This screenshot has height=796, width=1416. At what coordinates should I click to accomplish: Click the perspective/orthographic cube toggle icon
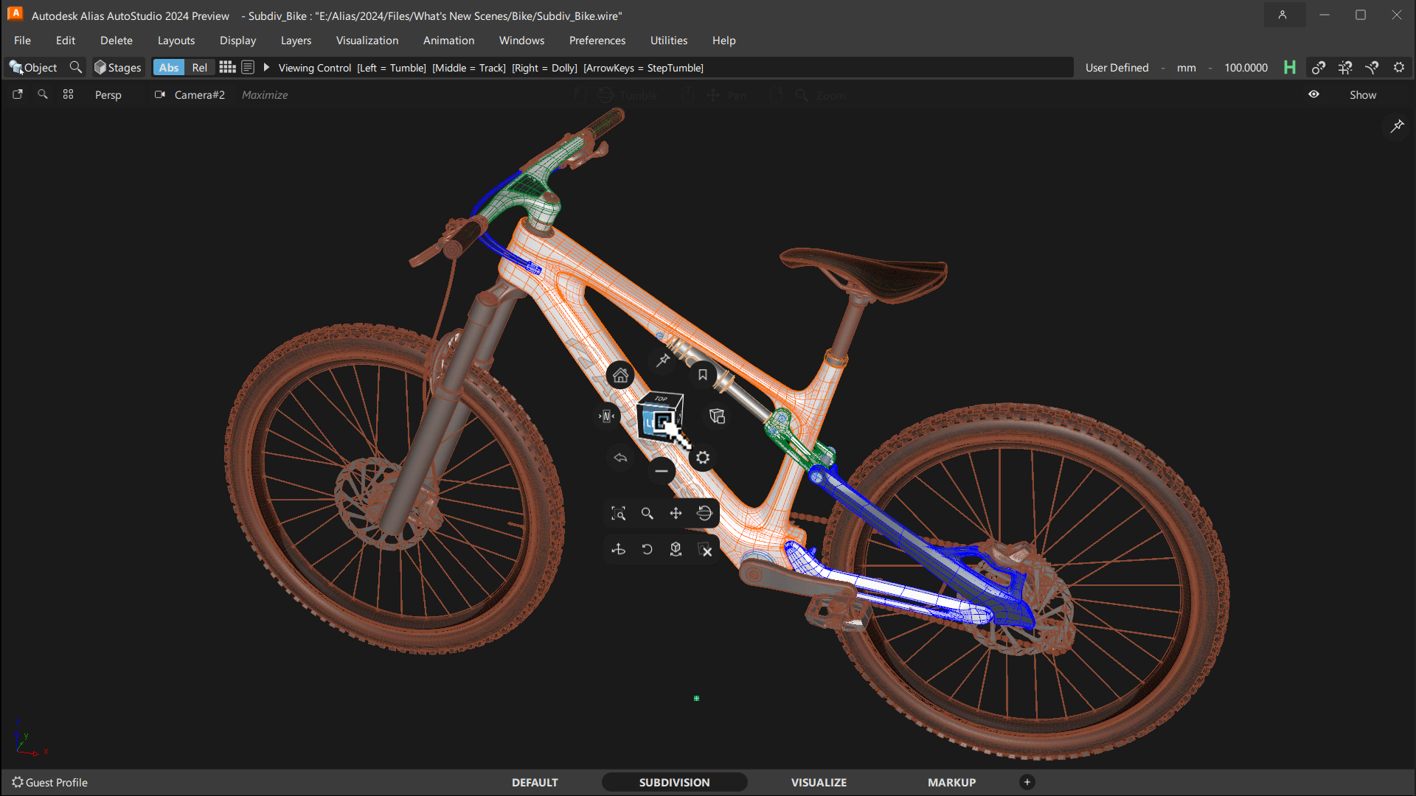(x=717, y=416)
